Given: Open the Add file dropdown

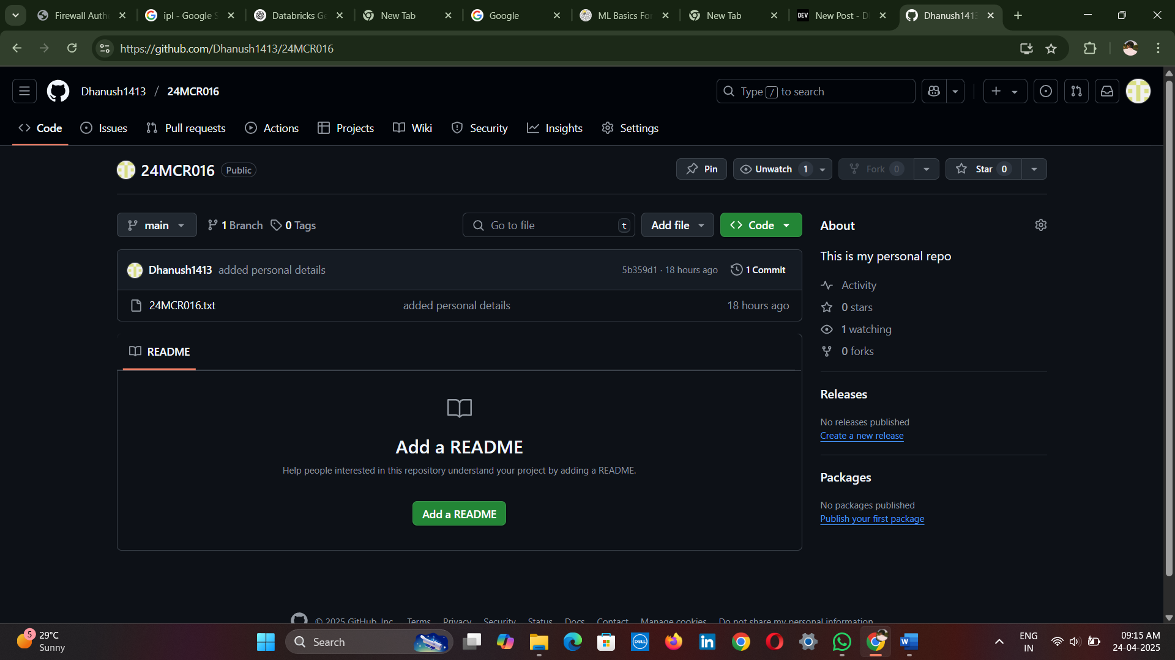Looking at the screenshot, I should (677, 225).
